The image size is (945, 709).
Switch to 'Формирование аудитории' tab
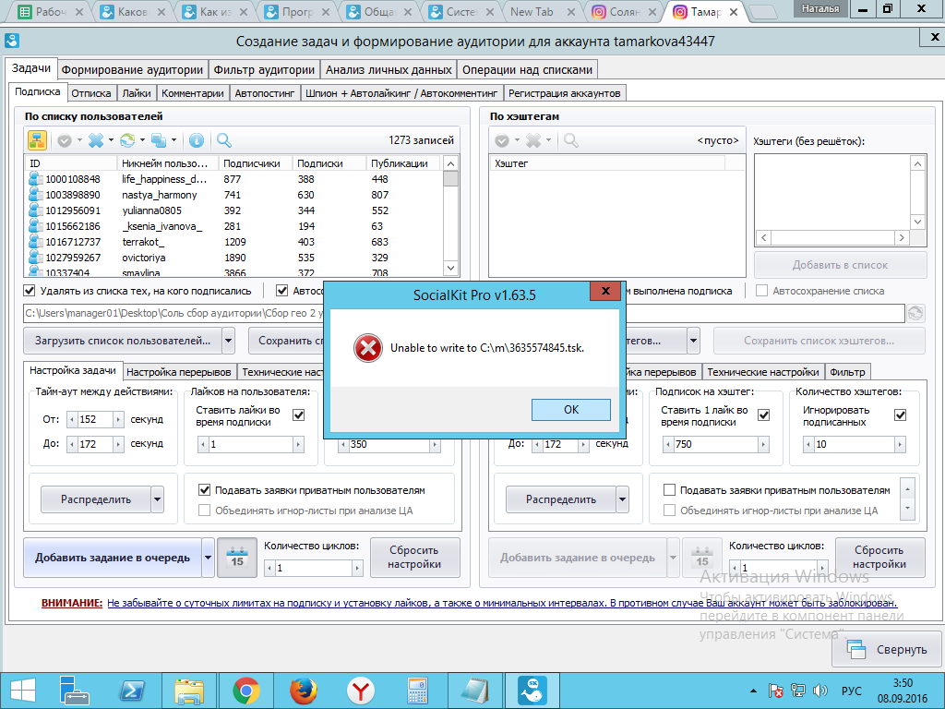pyautogui.click(x=132, y=70)
